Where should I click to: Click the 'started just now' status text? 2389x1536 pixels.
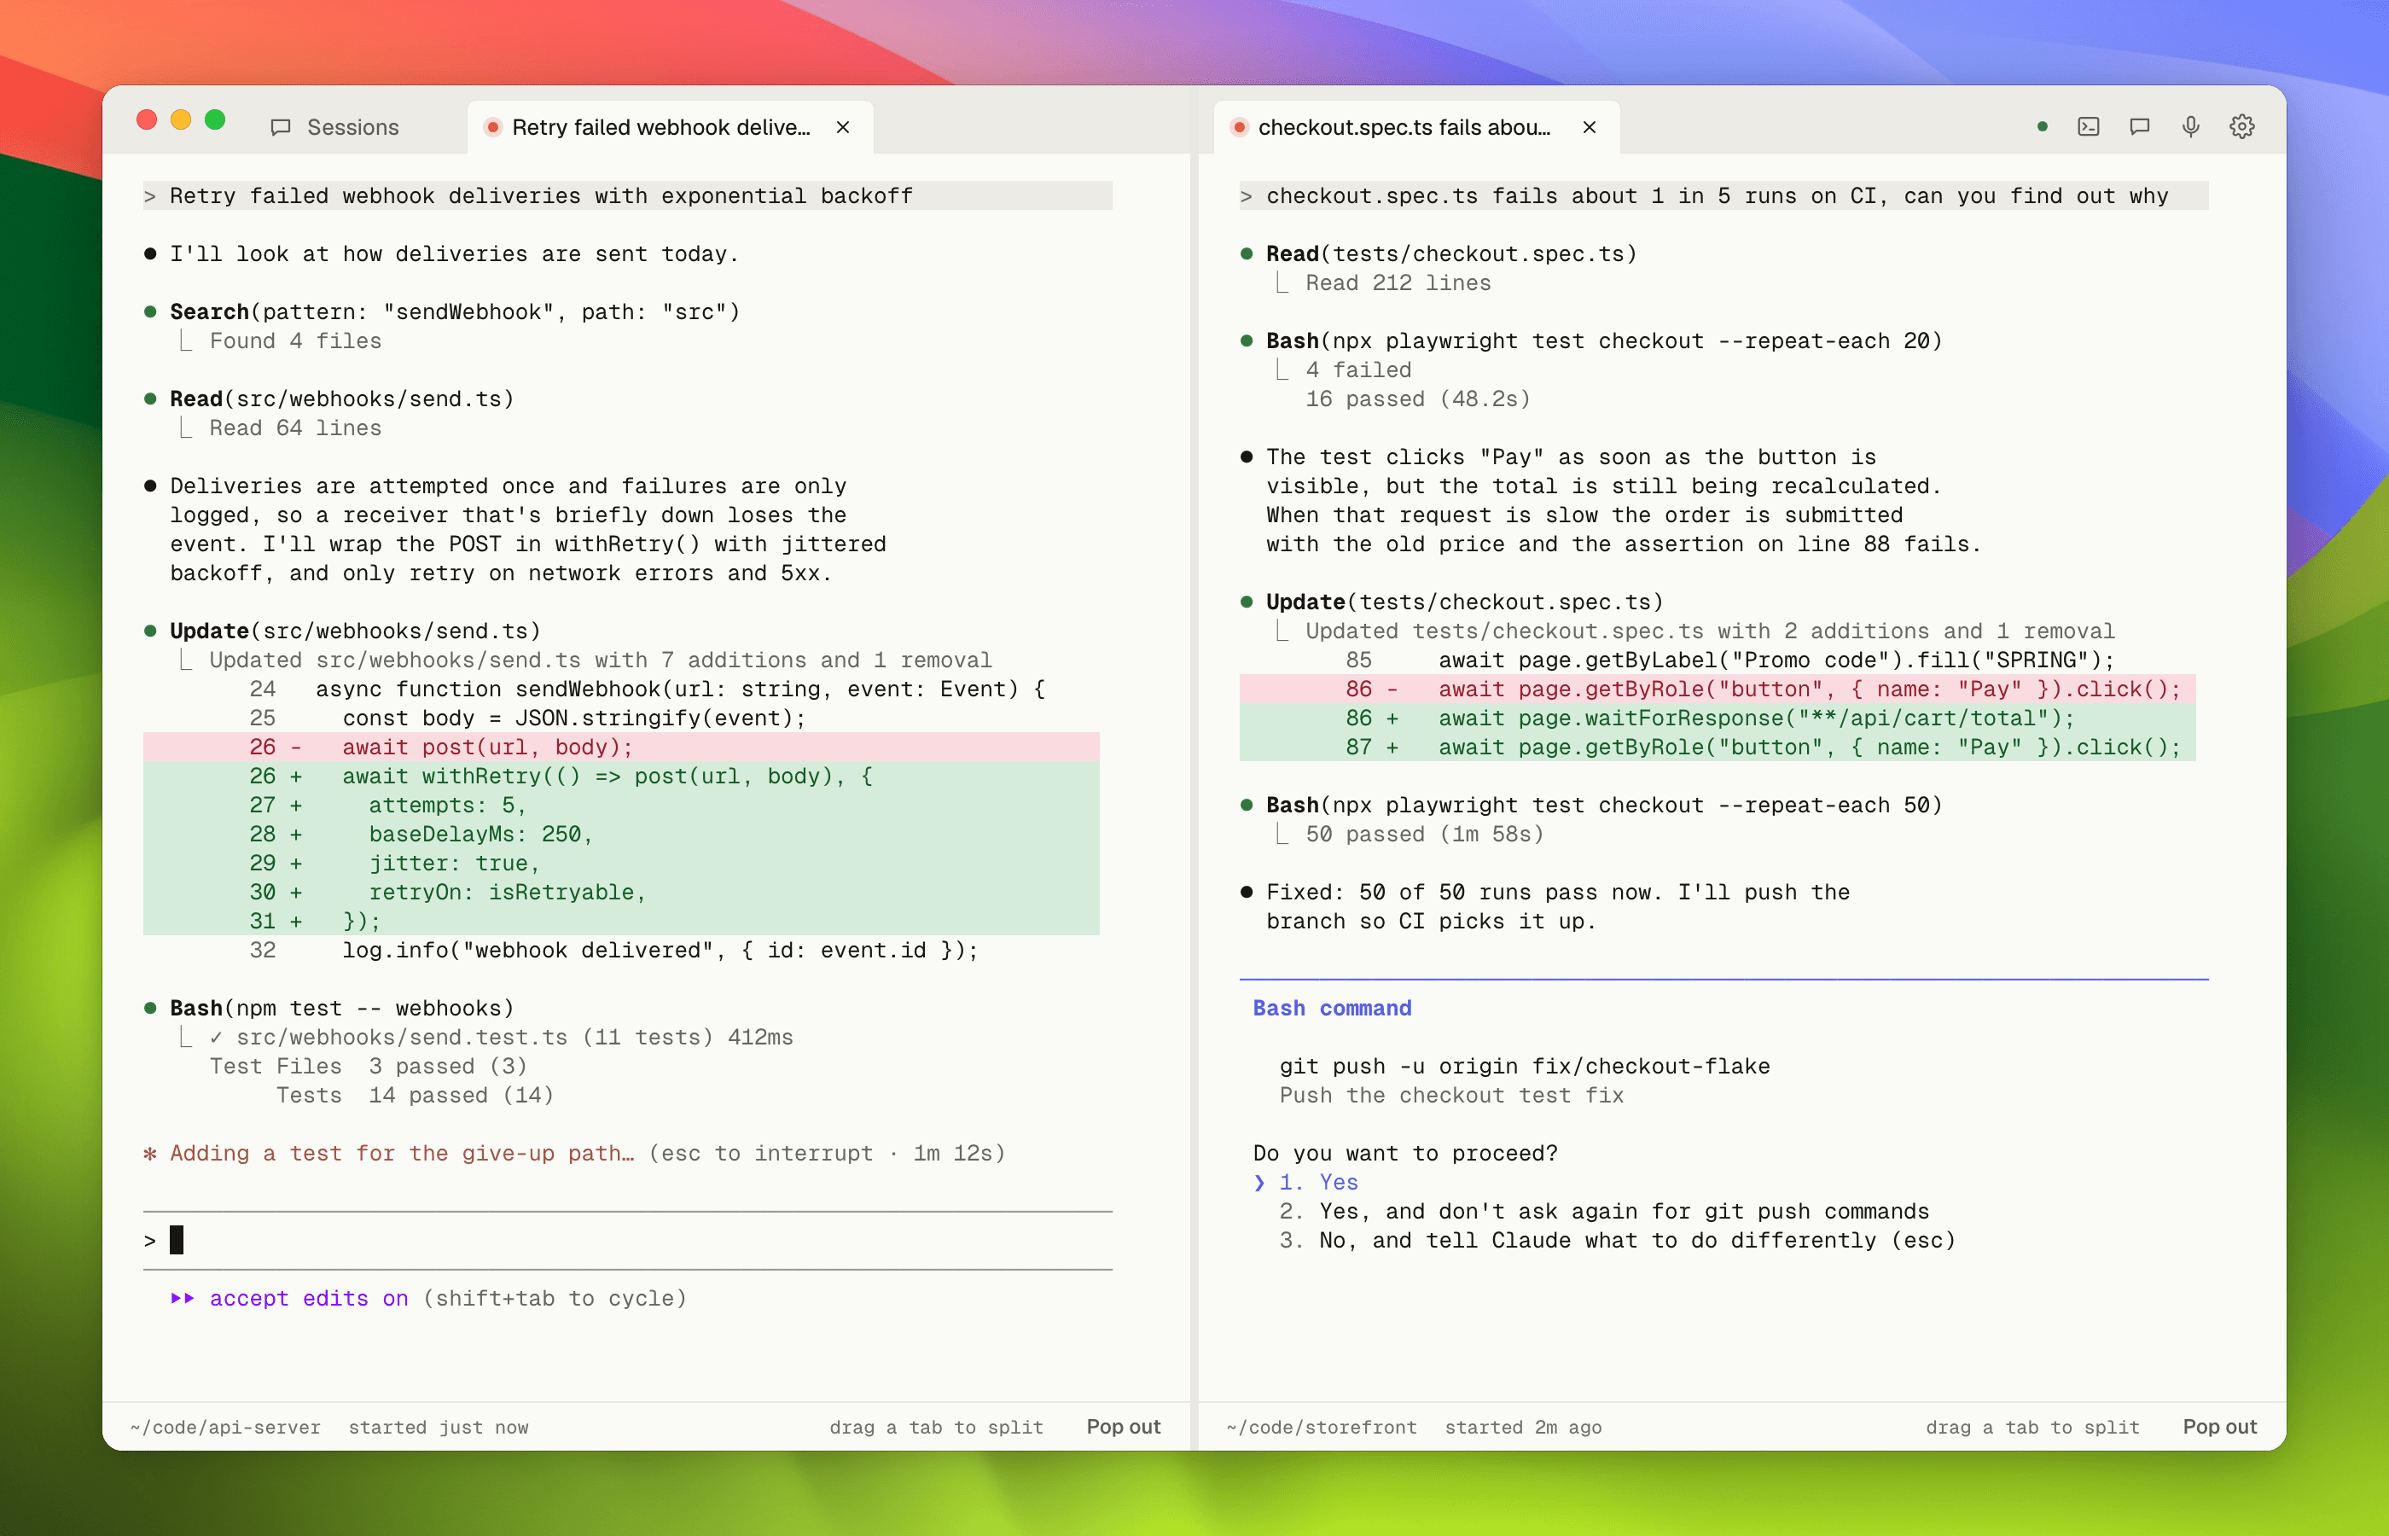tap(439, 1428)
